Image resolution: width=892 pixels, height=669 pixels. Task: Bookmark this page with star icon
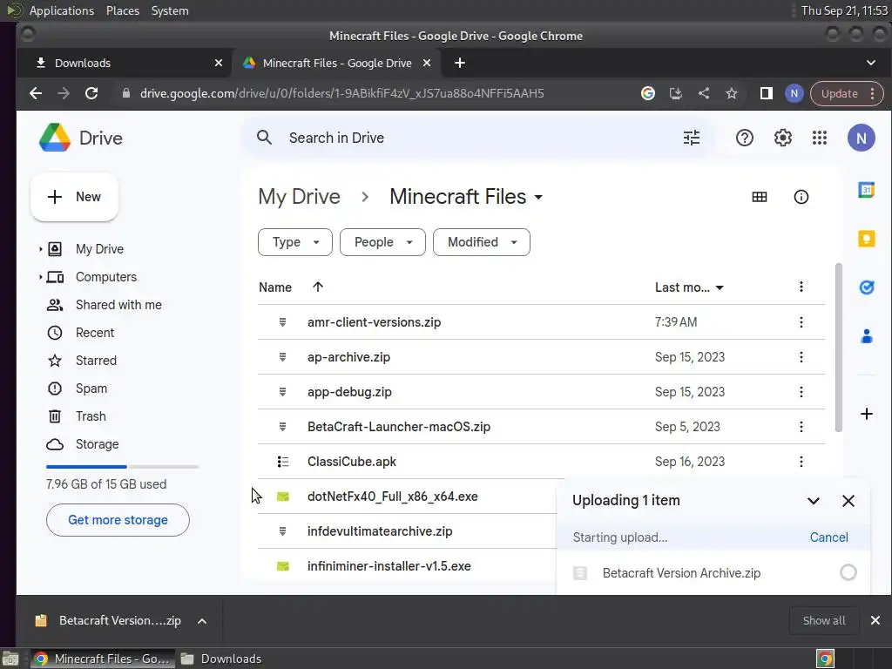(x=732, y=93)
